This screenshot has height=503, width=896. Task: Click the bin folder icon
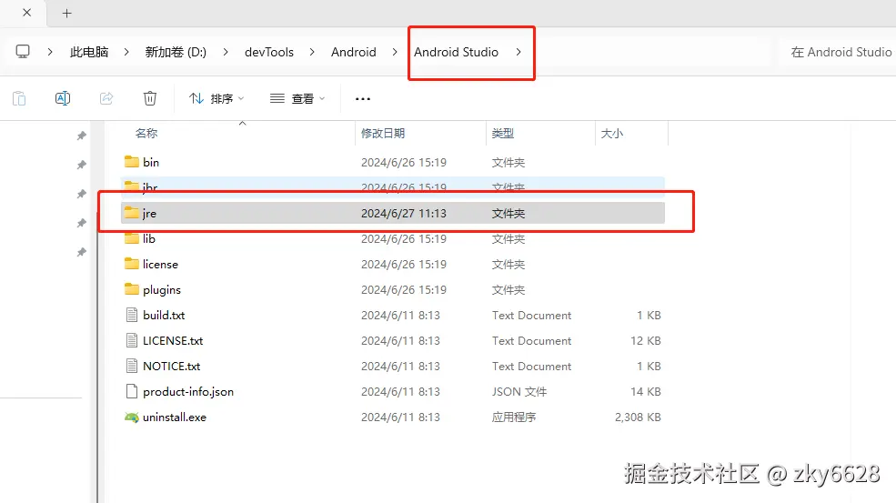click(131, 162)
